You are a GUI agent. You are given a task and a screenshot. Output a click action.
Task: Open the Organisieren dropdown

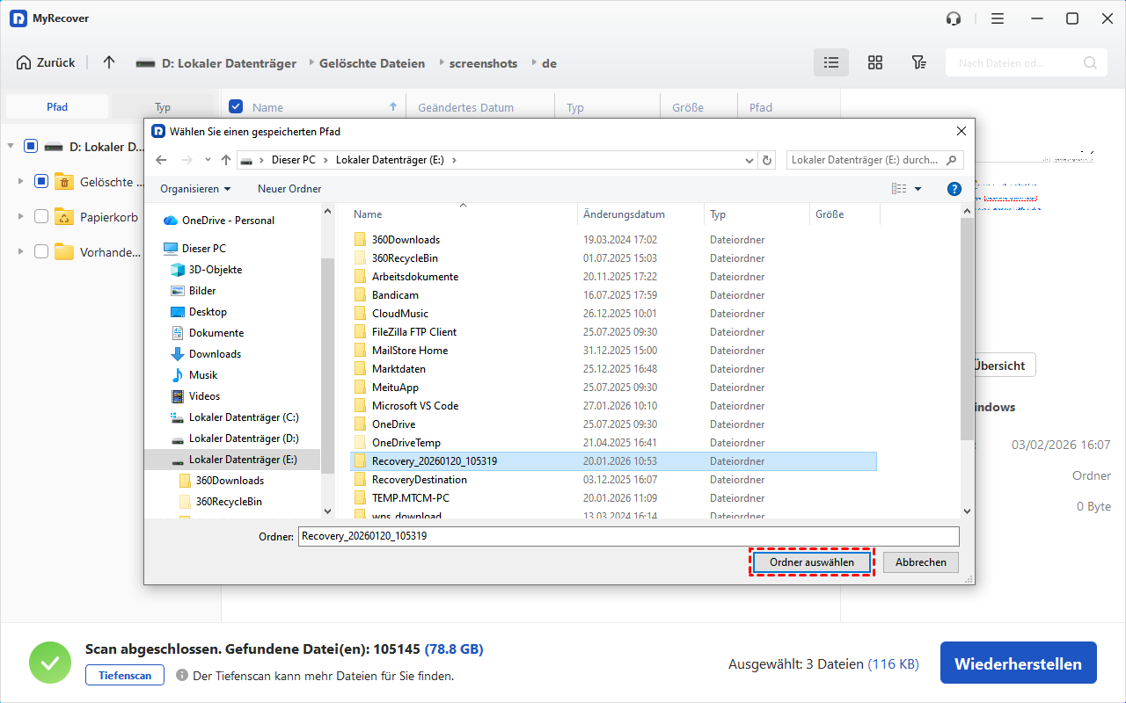pyautogui.click(x=195, y=189)
